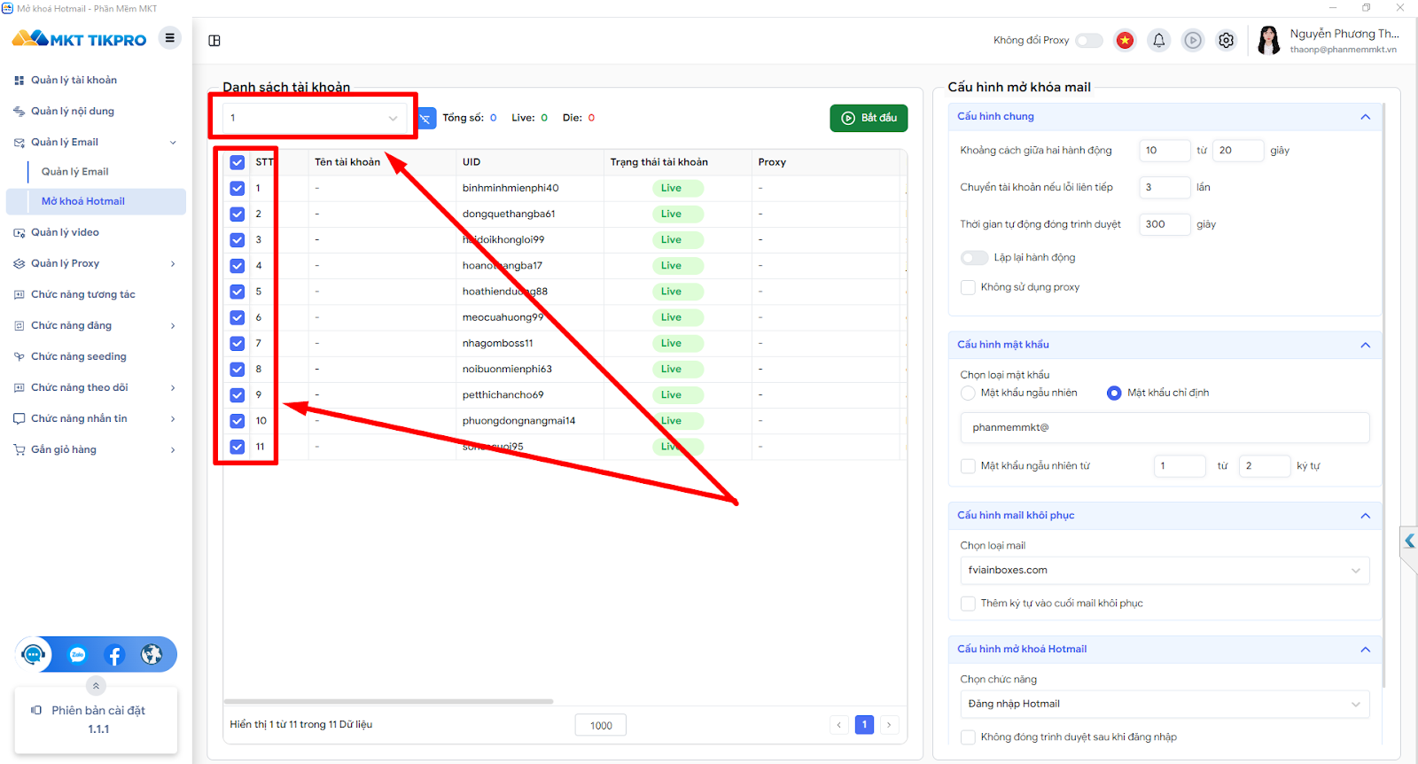The width and height of the screenshot is (1418, 764).
Task: Click the Quản lý tài khoản sidebar icon
Action: (x=19, y=81)
